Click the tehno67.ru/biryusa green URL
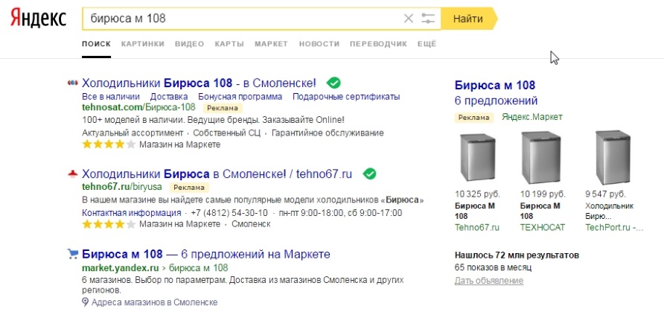The width and height of the screenshot is (664, 315). click(x=122, y=187)
